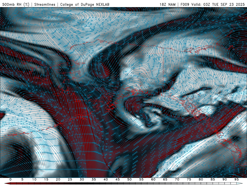Click the colorbar tick label '75'
Viewport: 247px width, 185px height.
[189, 179]
